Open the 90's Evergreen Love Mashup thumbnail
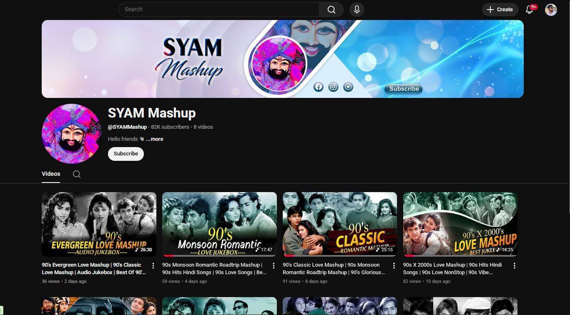This screenshot has width=570, height=315. pos(99,224)
